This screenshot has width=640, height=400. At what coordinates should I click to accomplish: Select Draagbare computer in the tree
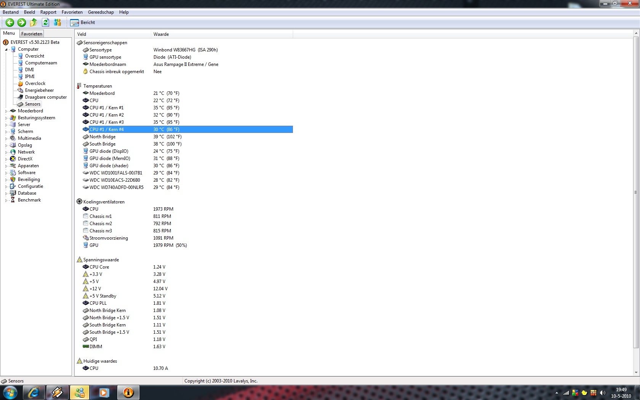(x=46, y=97)
